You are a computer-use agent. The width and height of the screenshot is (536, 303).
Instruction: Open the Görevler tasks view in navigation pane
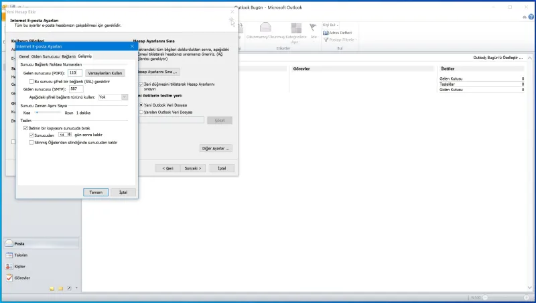coord(41,278)
